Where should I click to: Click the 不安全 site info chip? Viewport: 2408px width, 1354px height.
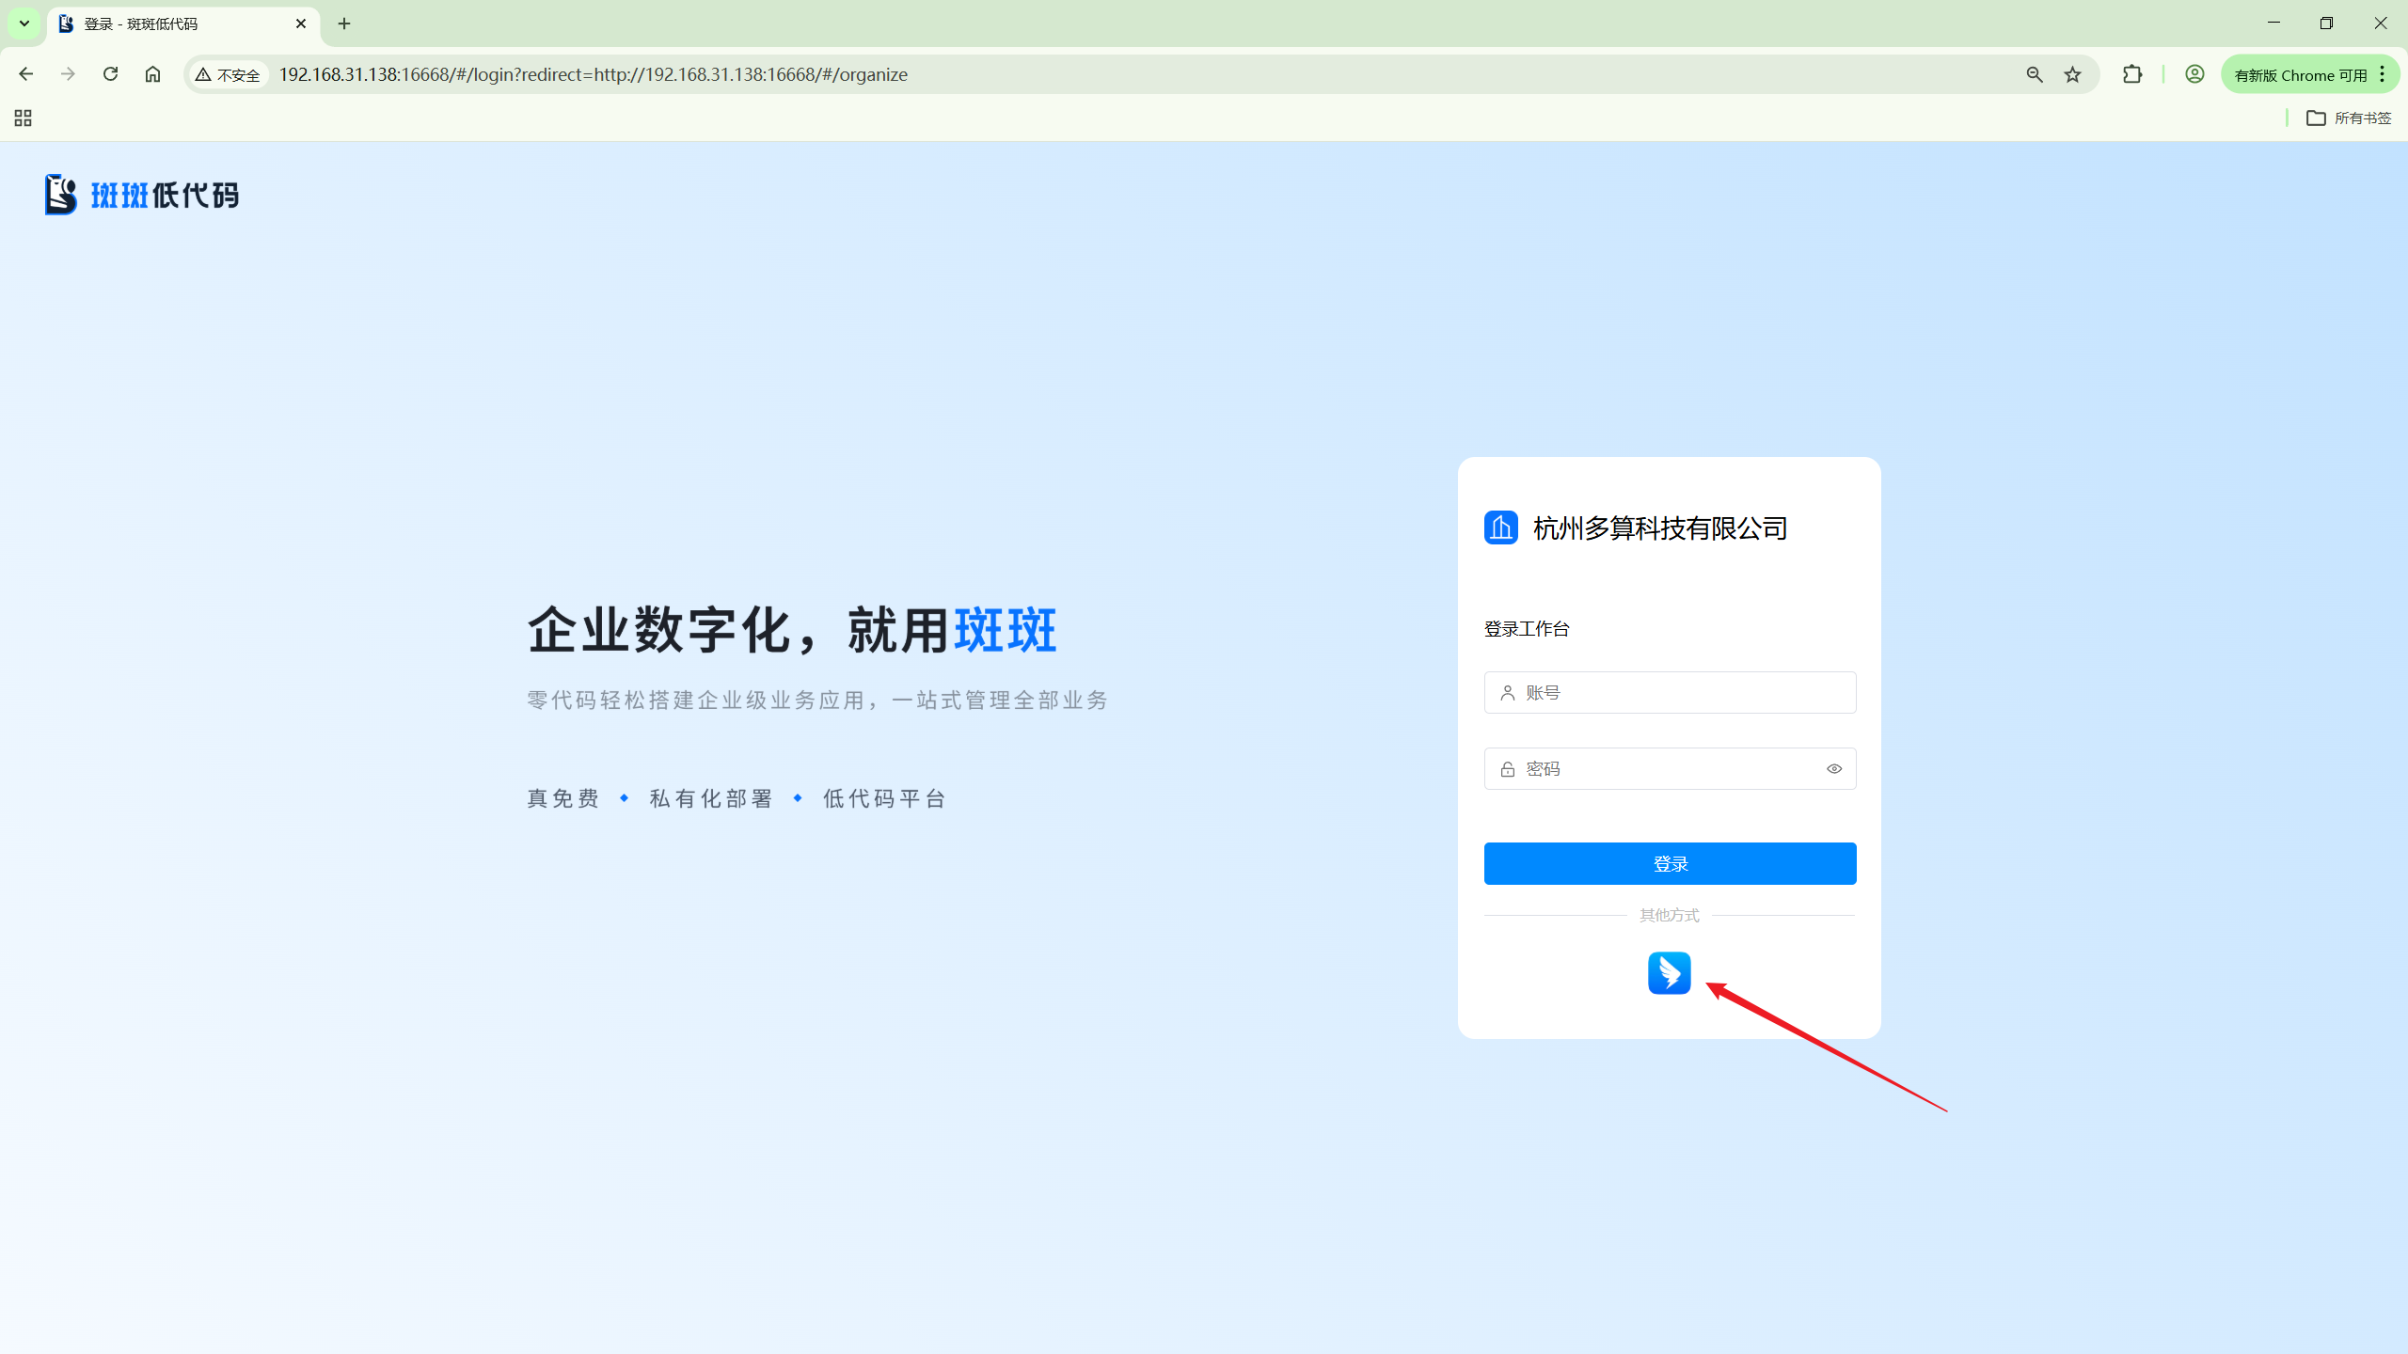coord(229,74)
